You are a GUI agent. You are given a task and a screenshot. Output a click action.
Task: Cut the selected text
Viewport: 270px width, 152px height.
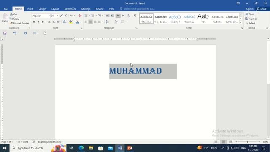pos(13,14)
